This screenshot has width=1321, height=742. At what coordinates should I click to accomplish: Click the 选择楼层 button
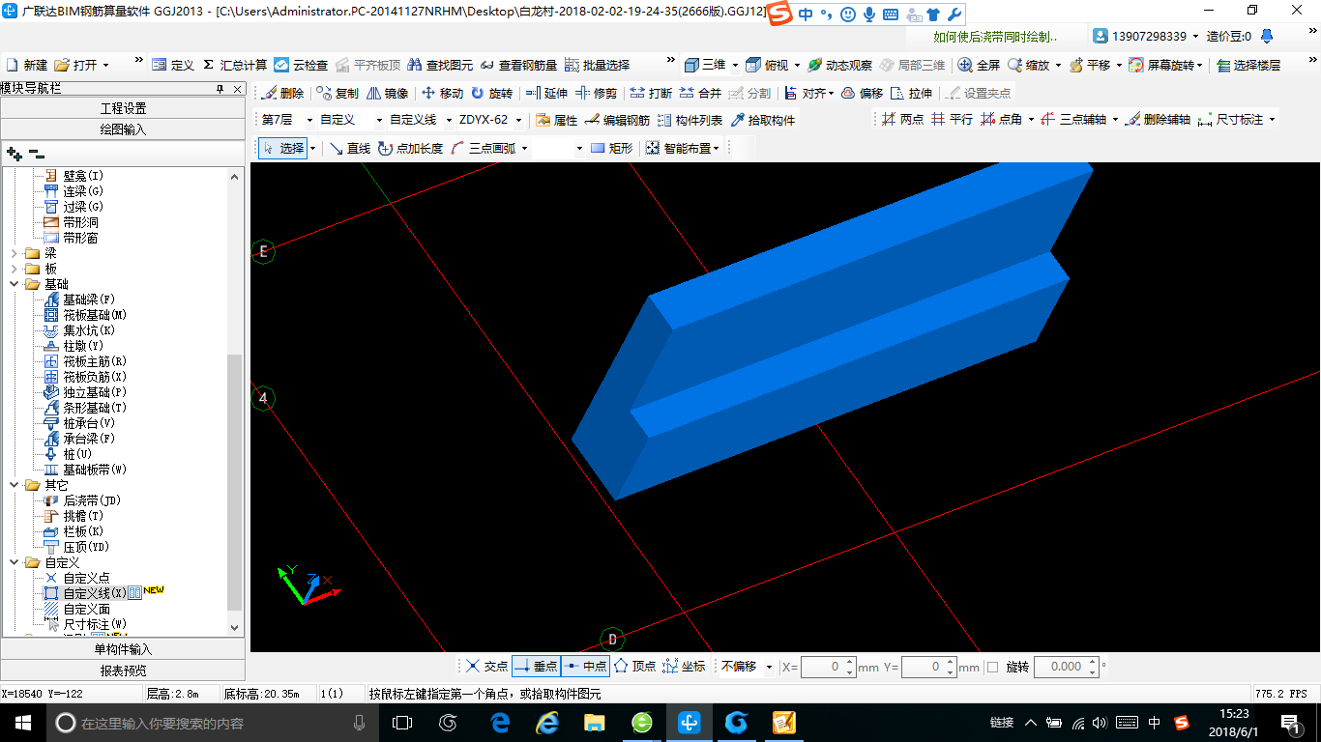(x=1248, y=65)
